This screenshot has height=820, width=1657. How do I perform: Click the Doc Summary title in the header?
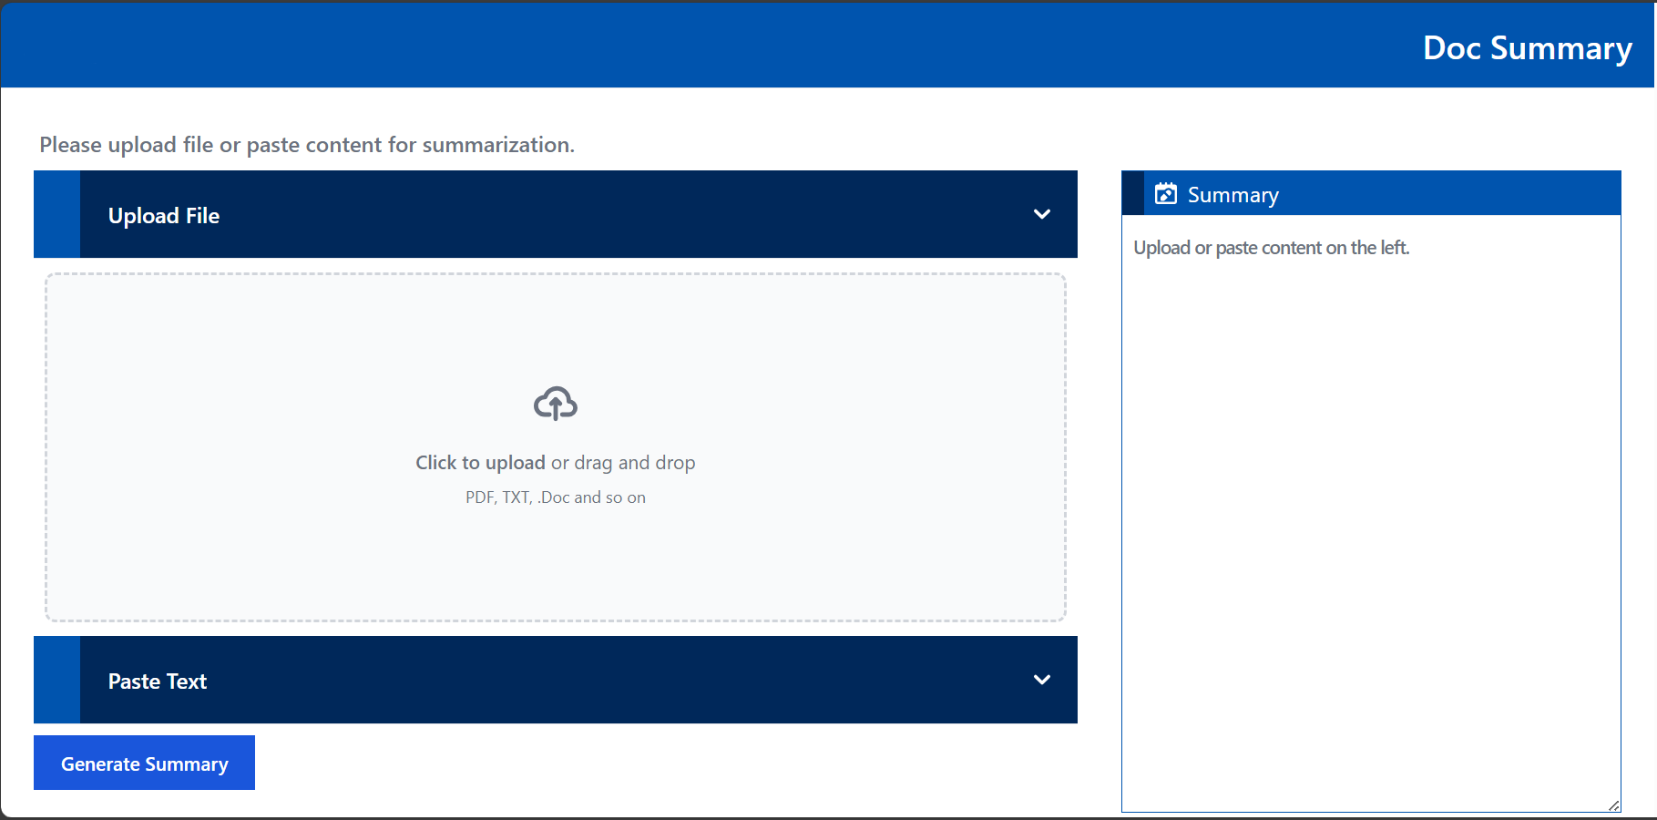point(1527,47)
